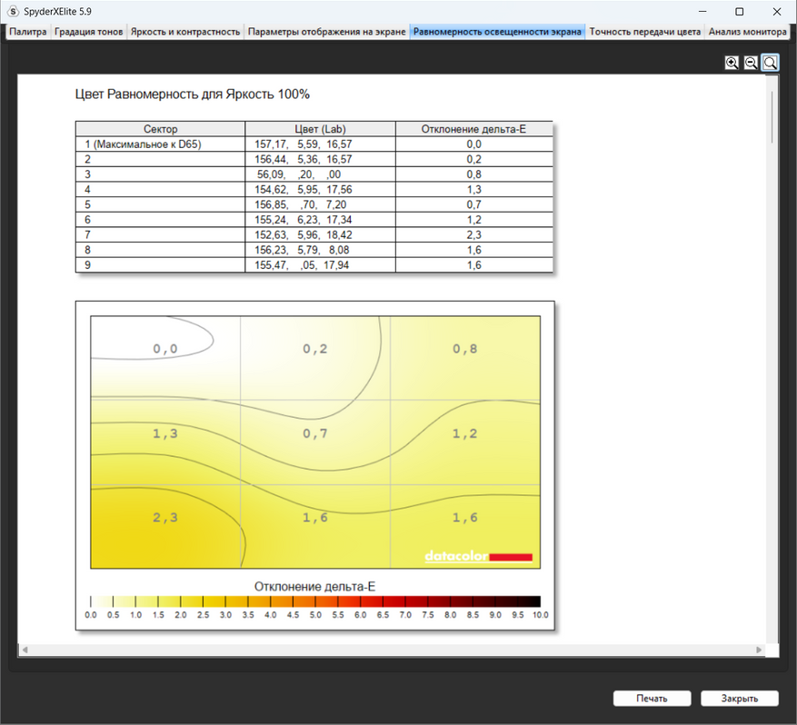Click the vertical scrollbar thumb
This screenshot has width=797, height=725.
[x=772, y=117]
